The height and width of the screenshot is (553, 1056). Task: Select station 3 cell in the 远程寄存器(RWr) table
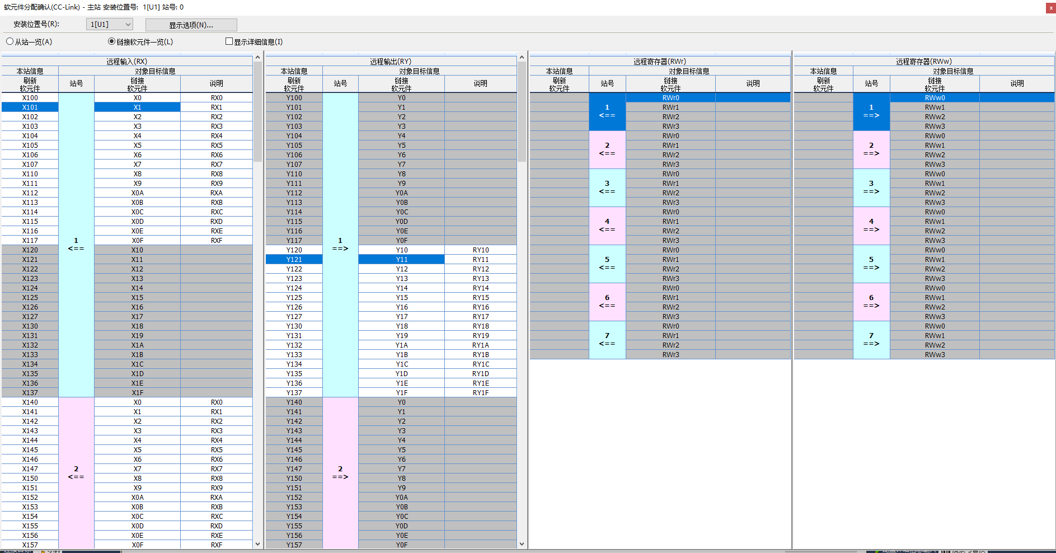(x=607, y=188)
